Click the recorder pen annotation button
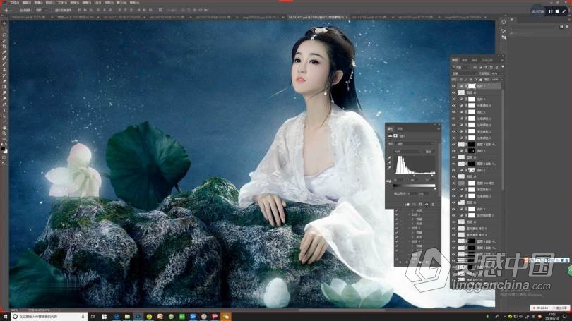The height and width of the screenshot is (321, 572). (564, 11)
